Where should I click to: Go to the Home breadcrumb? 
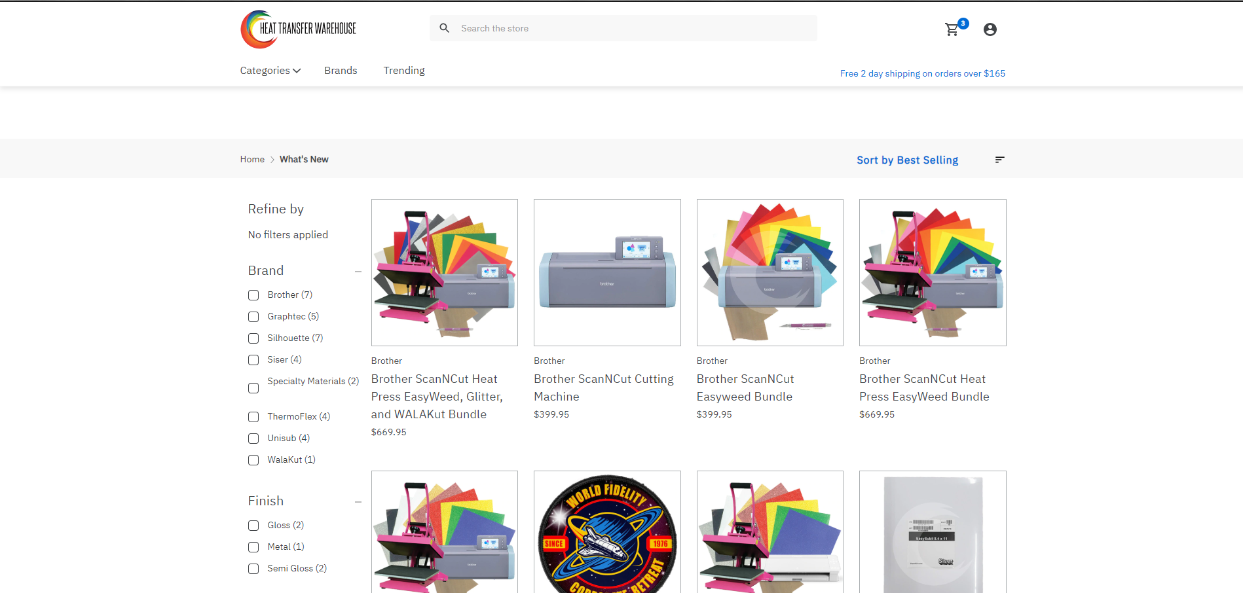(252, 159)
